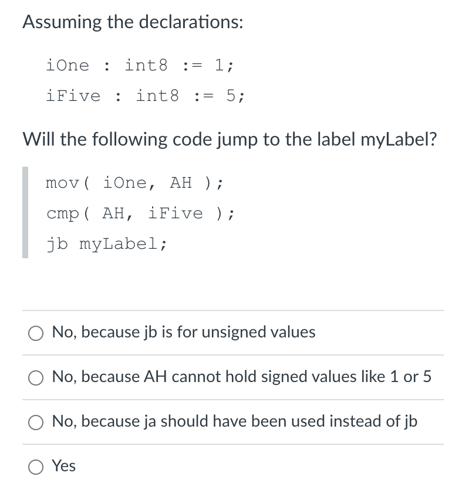The height and width of the screenshot is (500, 452).
Task: Click the cmp( AH, iFive ) code line
Action: [x=140, y=213]
